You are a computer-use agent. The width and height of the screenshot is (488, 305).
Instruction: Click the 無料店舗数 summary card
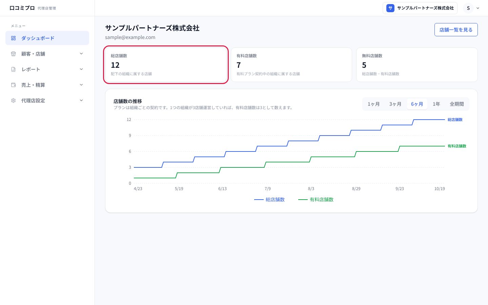click(417, 65)
